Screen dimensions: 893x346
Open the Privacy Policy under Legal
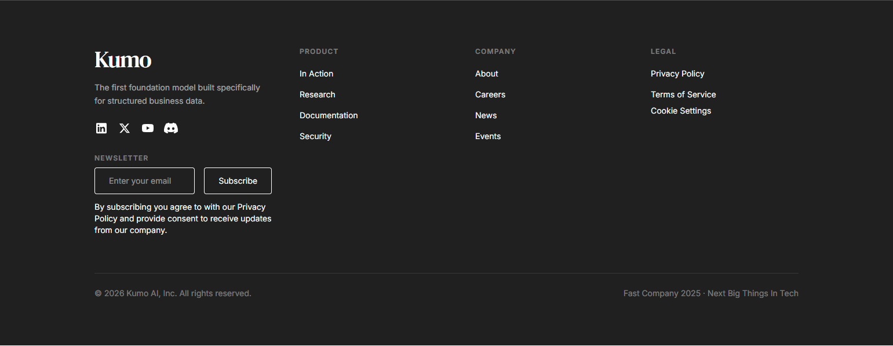[x=677, y=74]
